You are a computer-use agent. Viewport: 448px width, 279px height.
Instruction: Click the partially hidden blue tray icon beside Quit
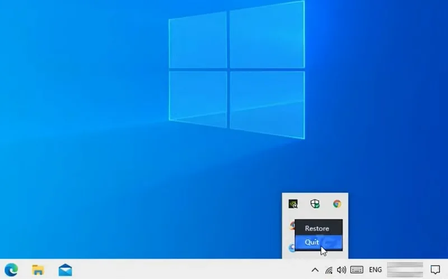coord(292,248)
